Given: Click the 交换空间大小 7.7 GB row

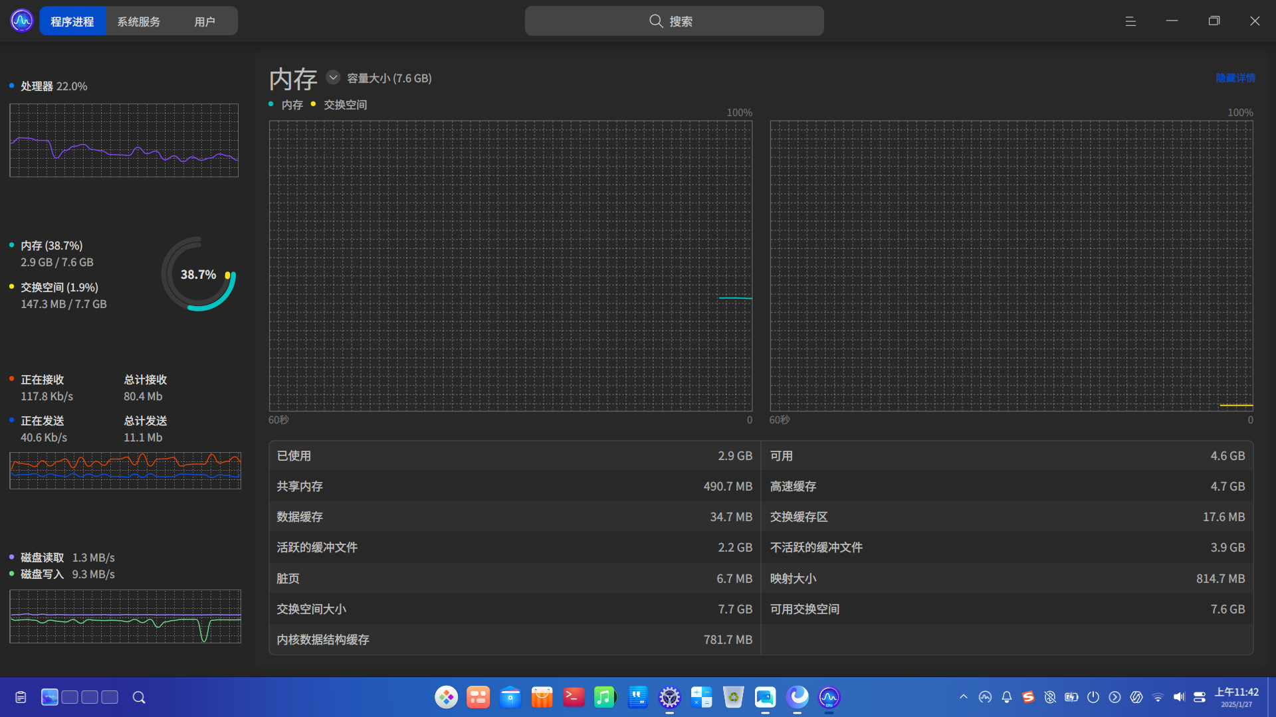Looking at the screenshot, I should [x=514, y=609].
